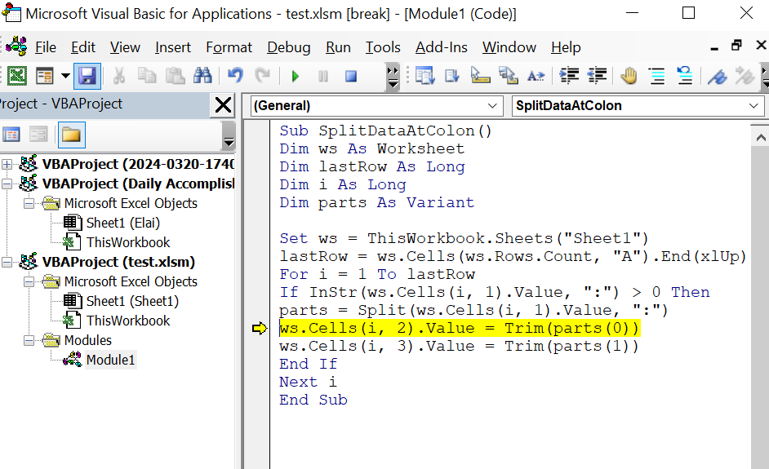
Task: Select ThisWorkbook under test.xlsm project
Action: pos(128,321)
